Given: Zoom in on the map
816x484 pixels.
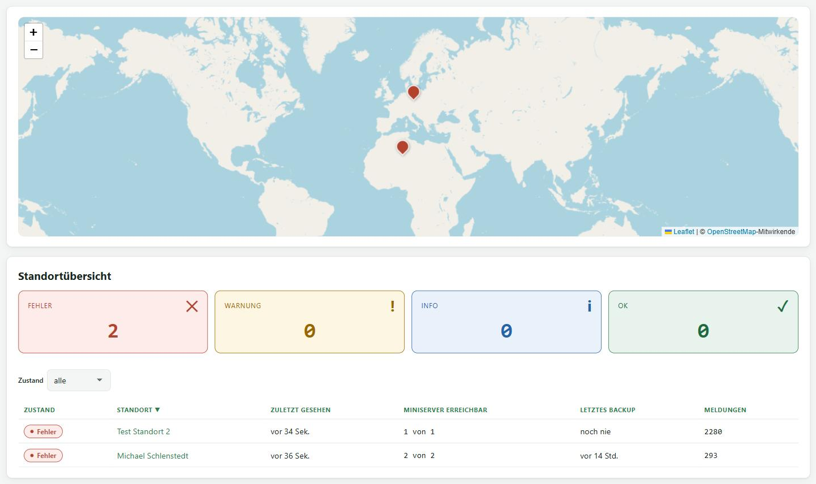Looking at the screenshot, I should (33, 32).
